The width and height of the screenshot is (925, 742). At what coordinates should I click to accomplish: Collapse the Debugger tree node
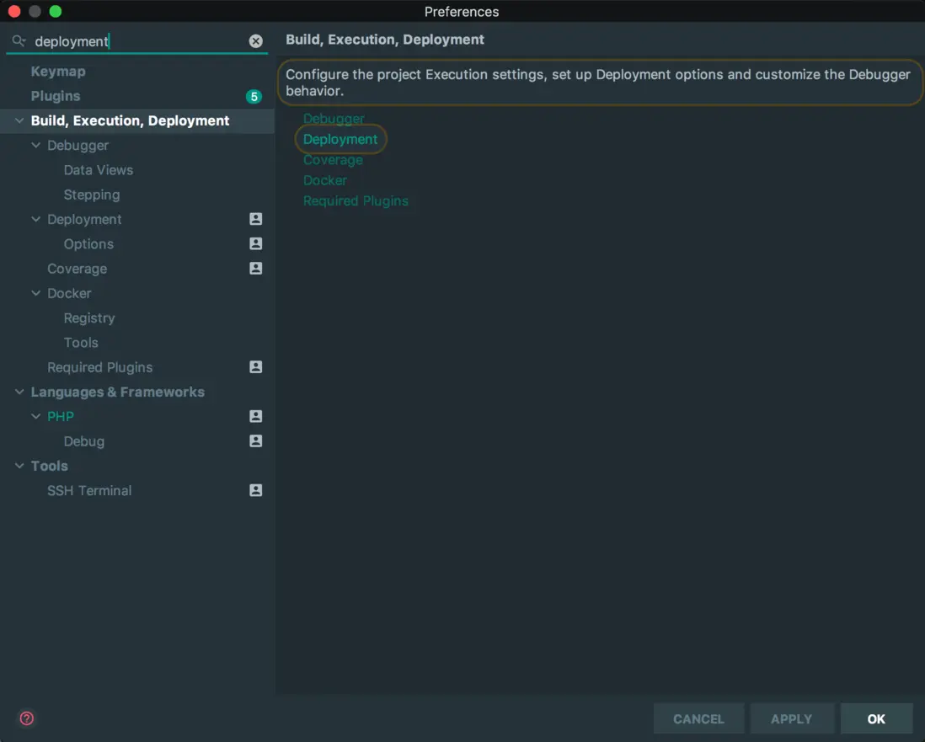36,146
